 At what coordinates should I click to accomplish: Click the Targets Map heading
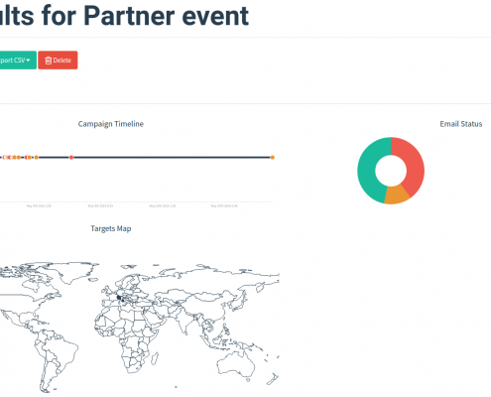111,228
